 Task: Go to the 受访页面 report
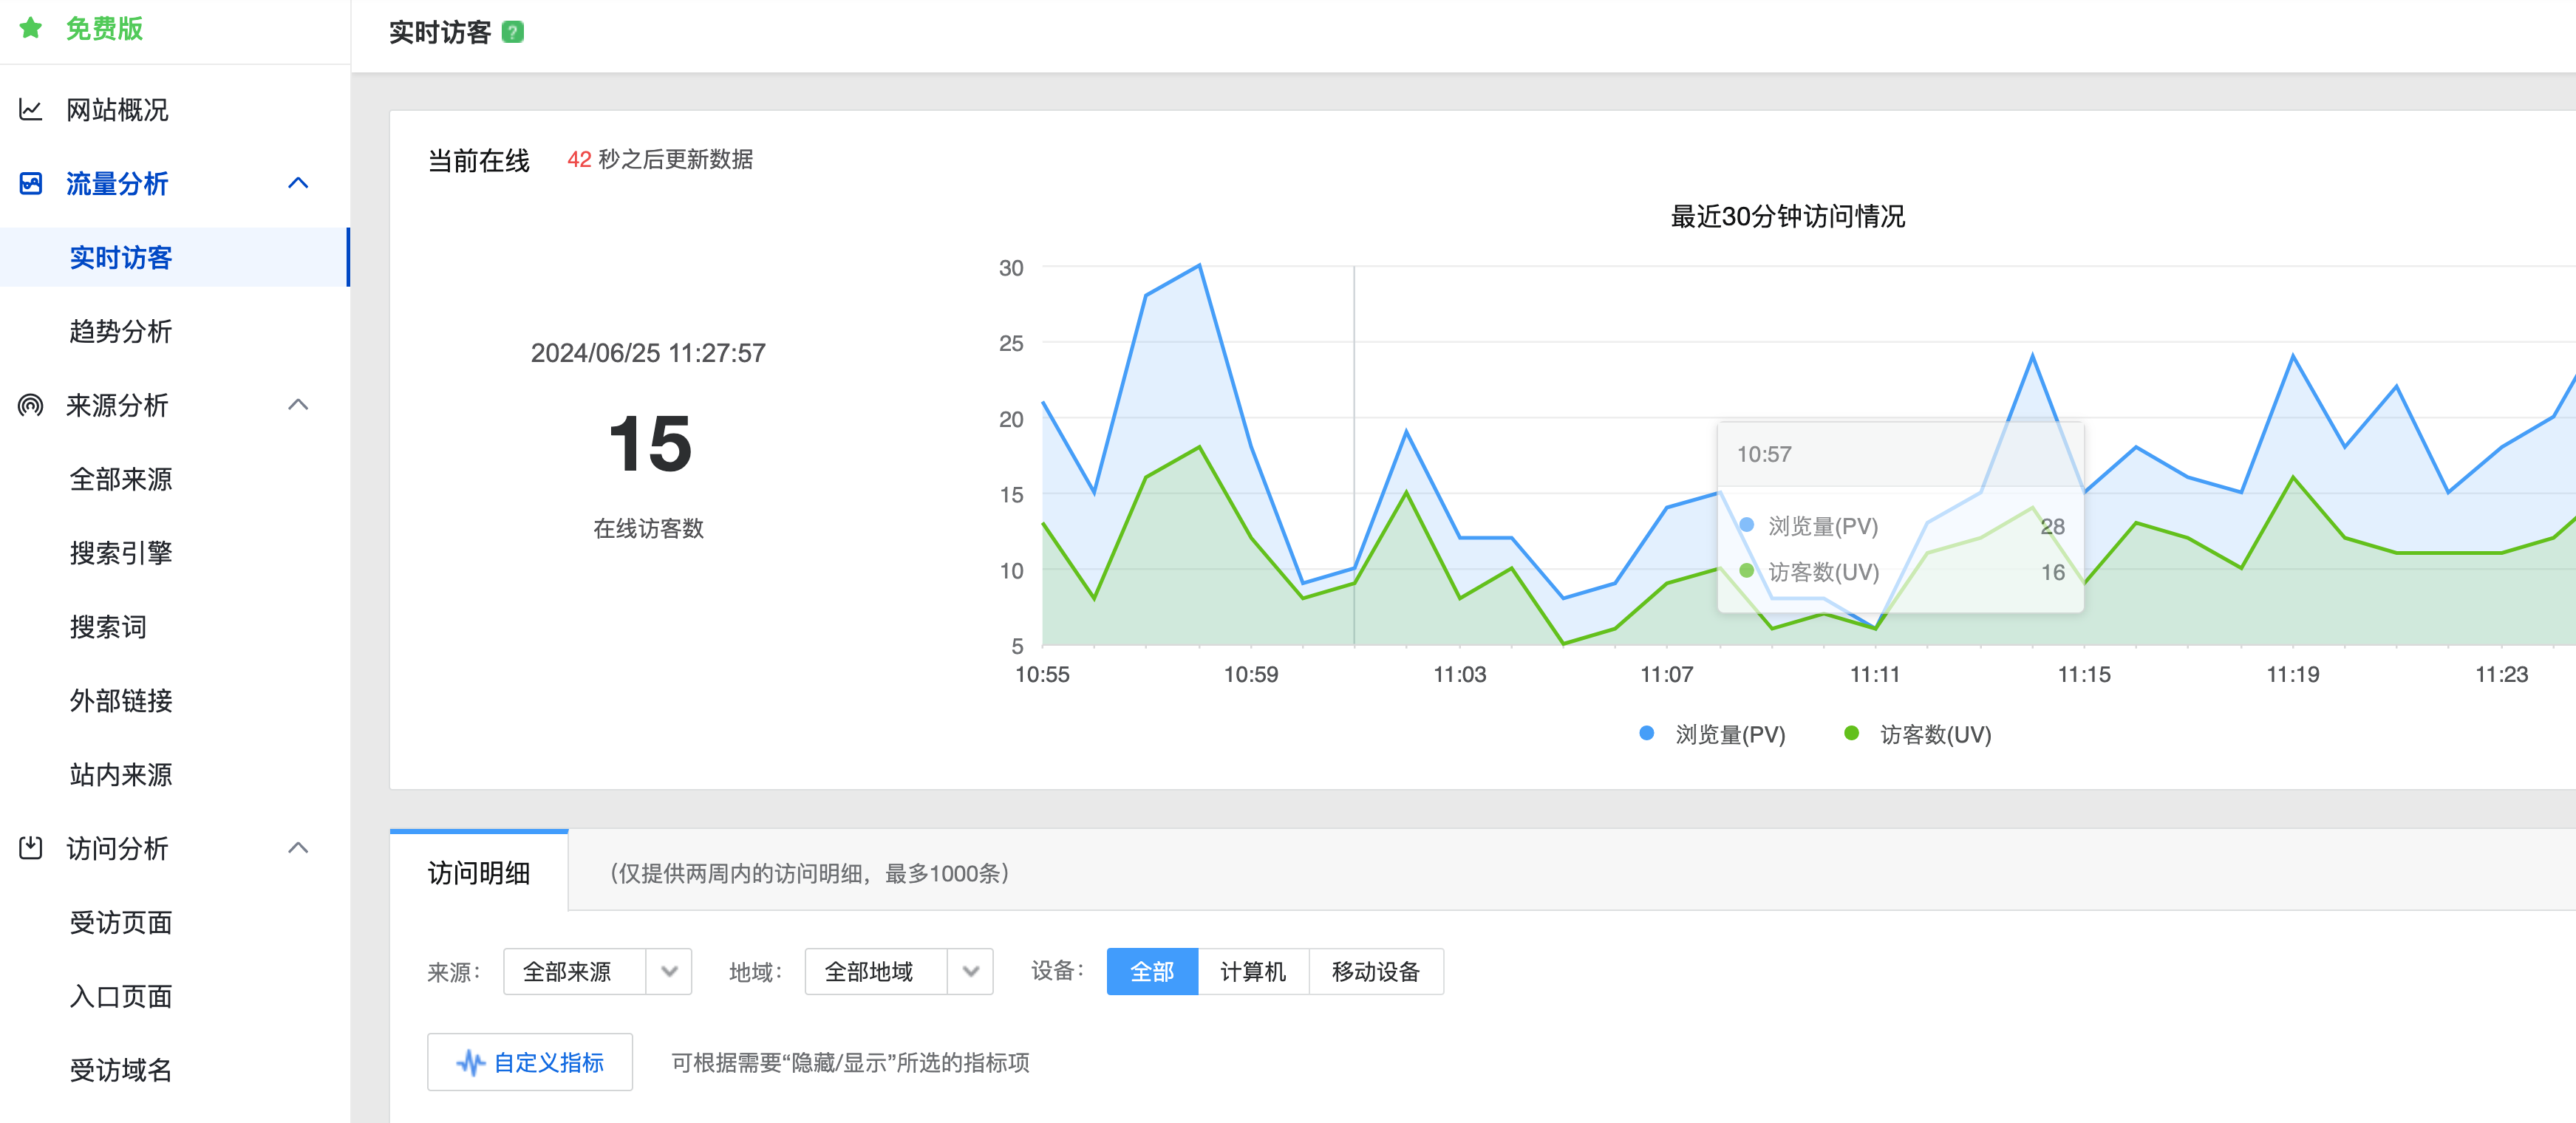(121, 922)
